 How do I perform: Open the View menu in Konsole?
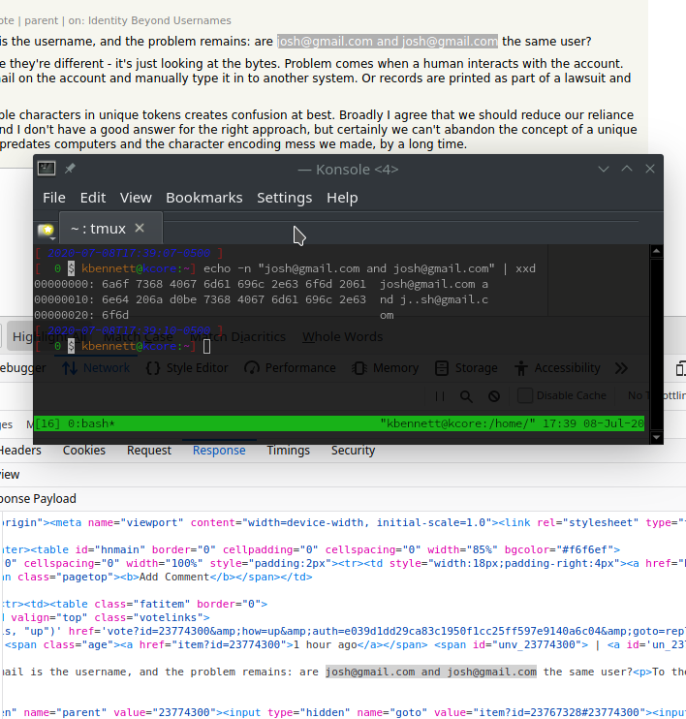point(136,198)
